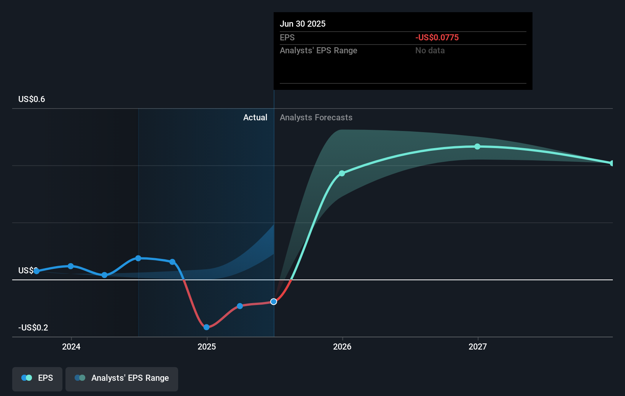Click the 2025 x-axis label
The height and width of the screenshot is (396, 625).
[207, 346]
